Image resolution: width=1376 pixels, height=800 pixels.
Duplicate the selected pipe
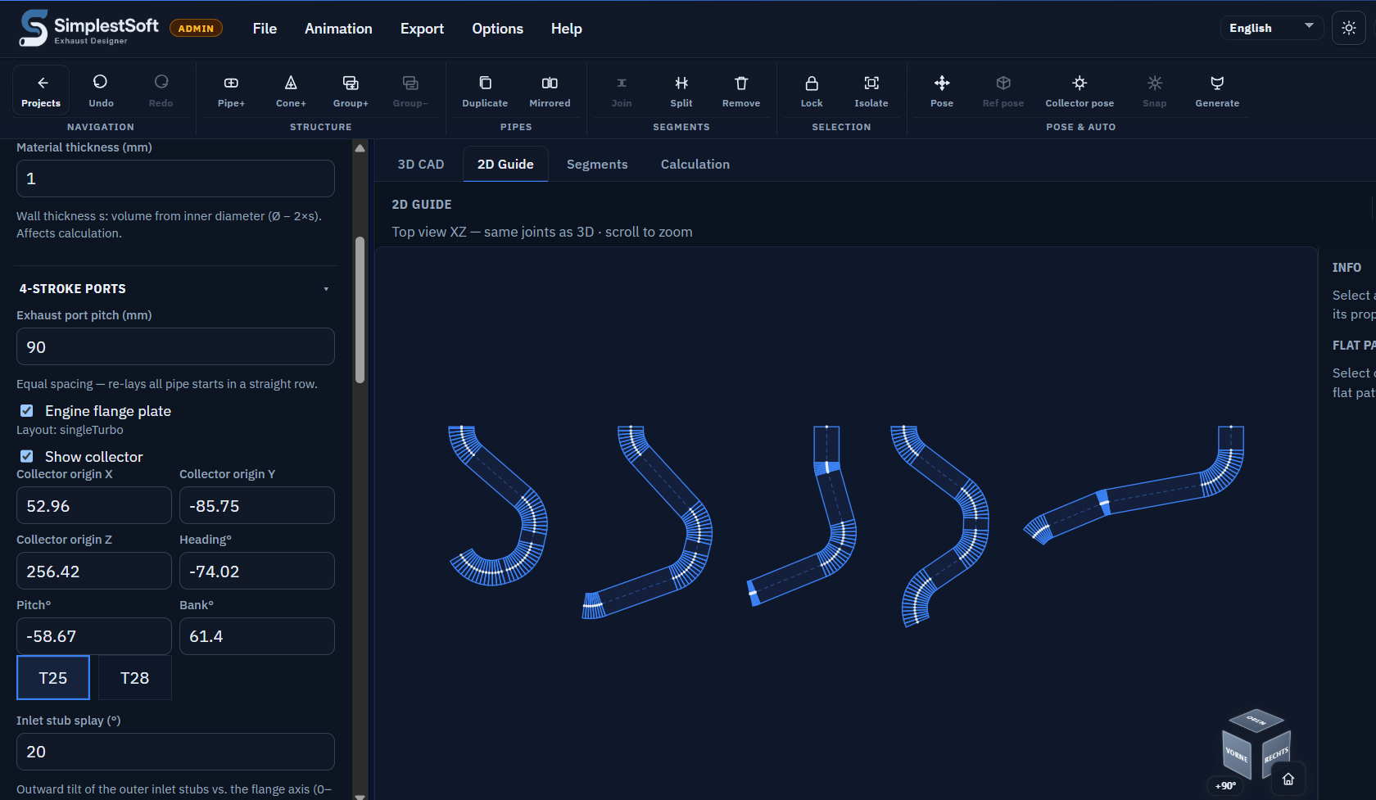tap(485, 91)
